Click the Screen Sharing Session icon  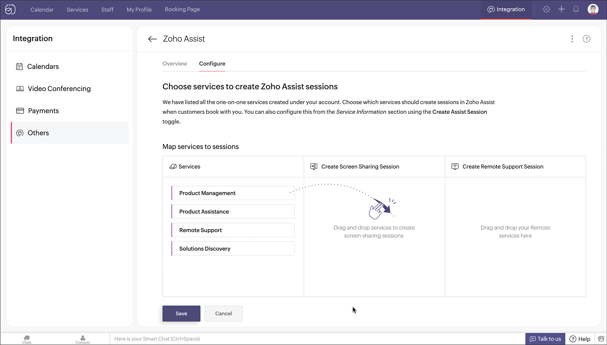(x=314, y=166)
